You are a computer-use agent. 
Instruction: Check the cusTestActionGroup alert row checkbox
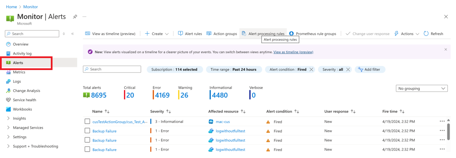[87, 121]
